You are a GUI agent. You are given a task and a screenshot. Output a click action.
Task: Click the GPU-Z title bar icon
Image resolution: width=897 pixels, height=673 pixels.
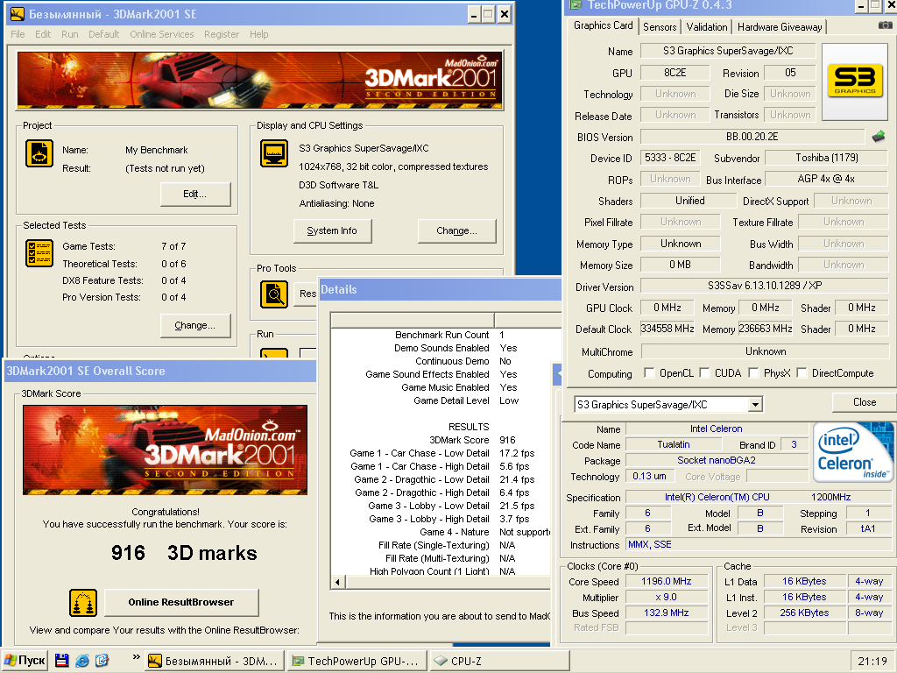576,5
